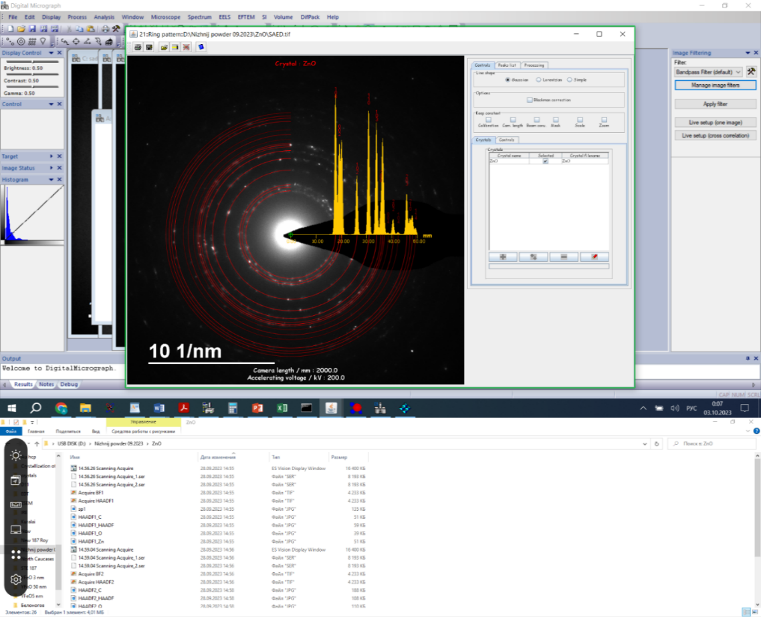Click the add crystal from database button
761x617 pixels.
534,257
